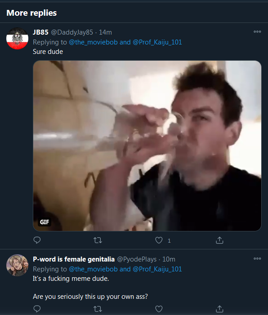268x315 pixels.
Task: Retweet JB85's GIF tweet
Action: pyautogui.click(x=98, y=240)
